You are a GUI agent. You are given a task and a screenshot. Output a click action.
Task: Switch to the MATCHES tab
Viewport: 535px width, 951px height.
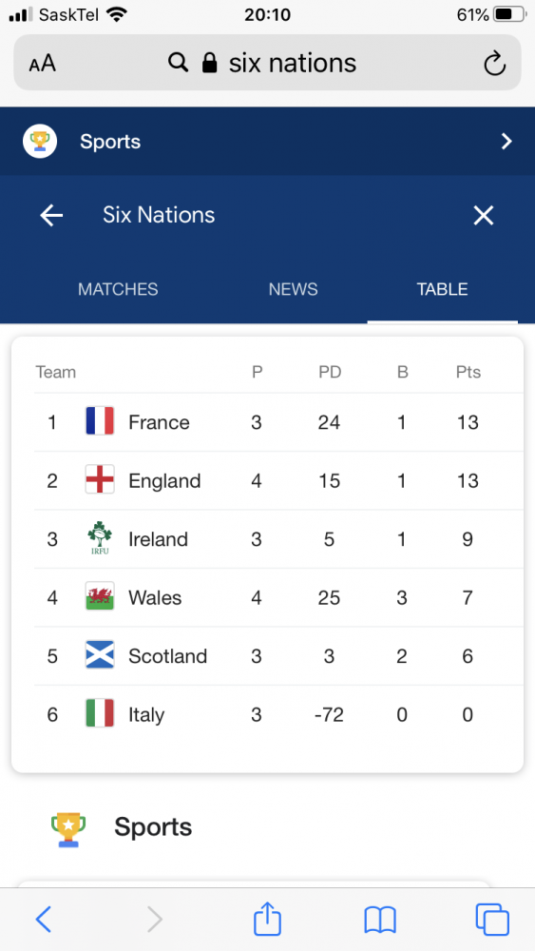tap(118, 289)
